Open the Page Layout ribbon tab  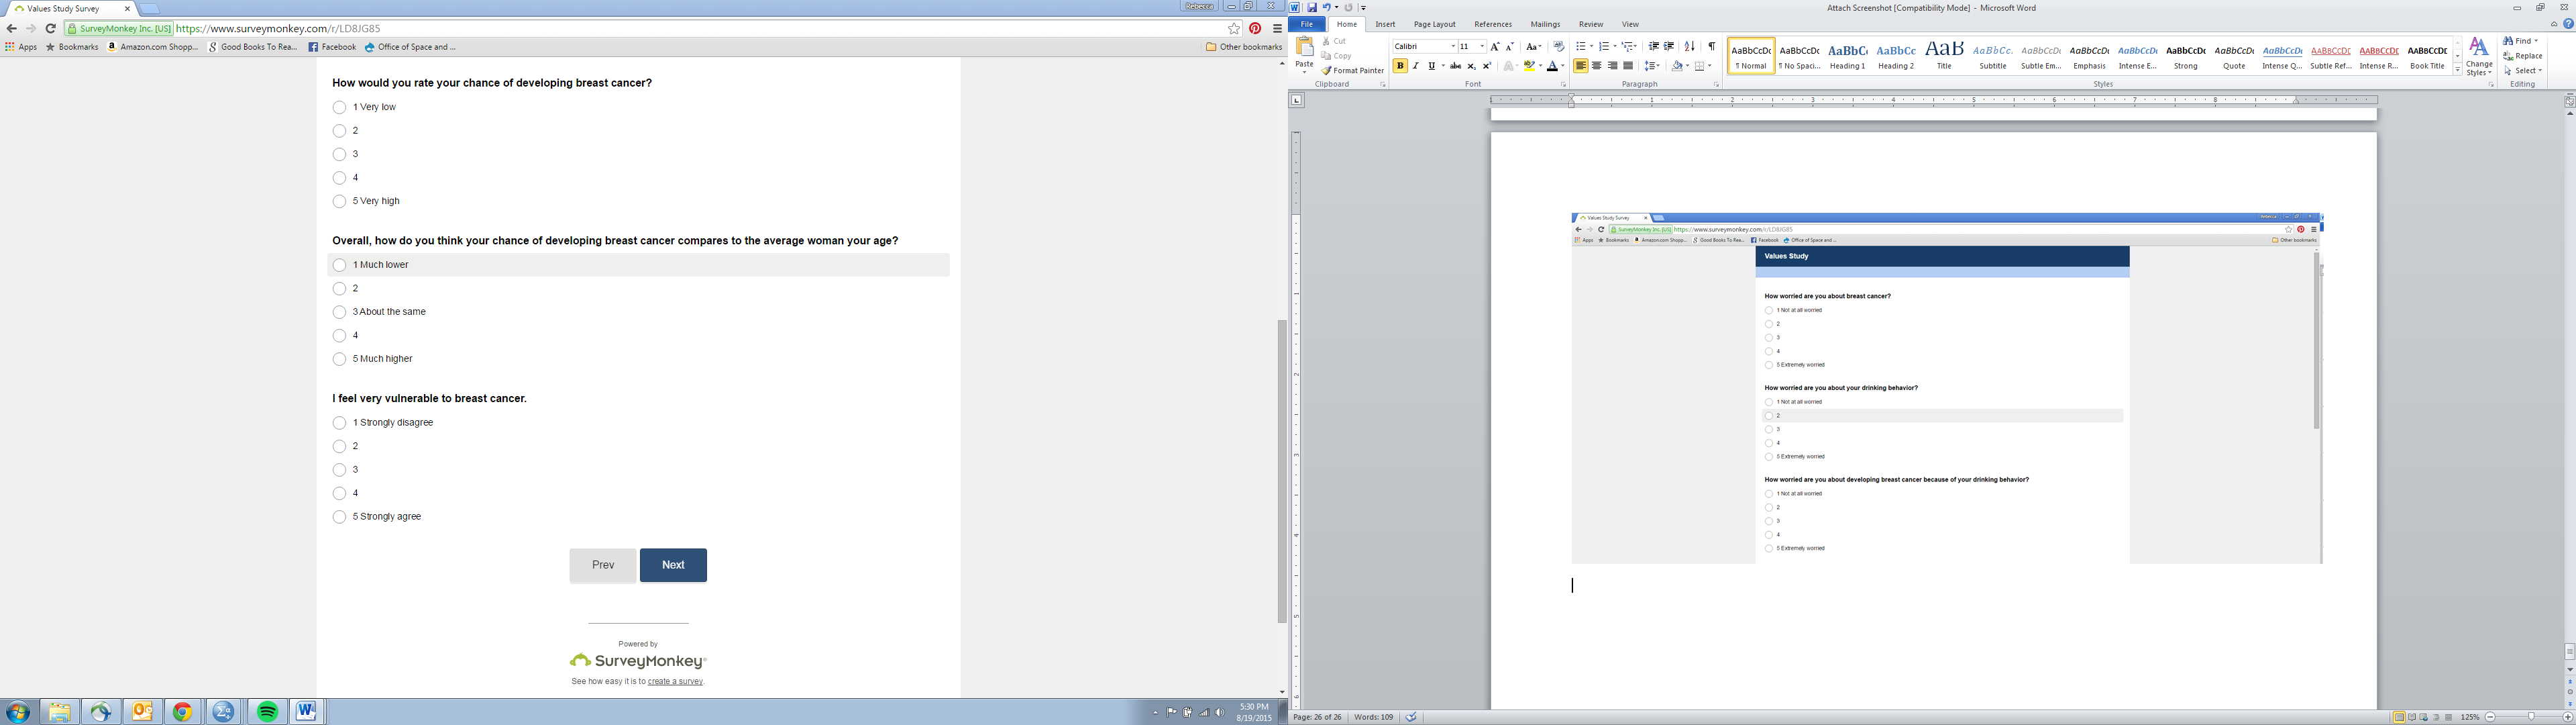click(1434, 24)
